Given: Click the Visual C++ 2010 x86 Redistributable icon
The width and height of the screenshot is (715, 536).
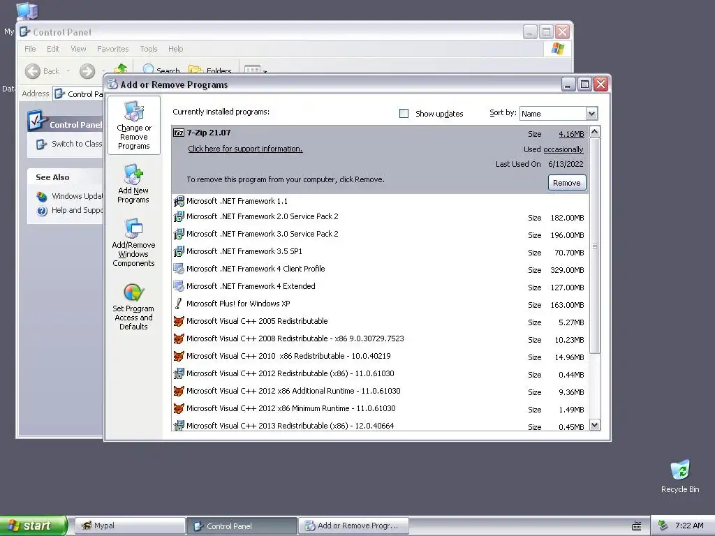Looking at the screenshot, I should click(x=179, y=356).
